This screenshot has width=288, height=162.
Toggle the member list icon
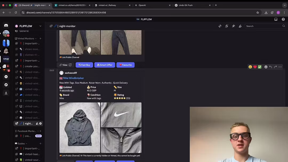240,26
